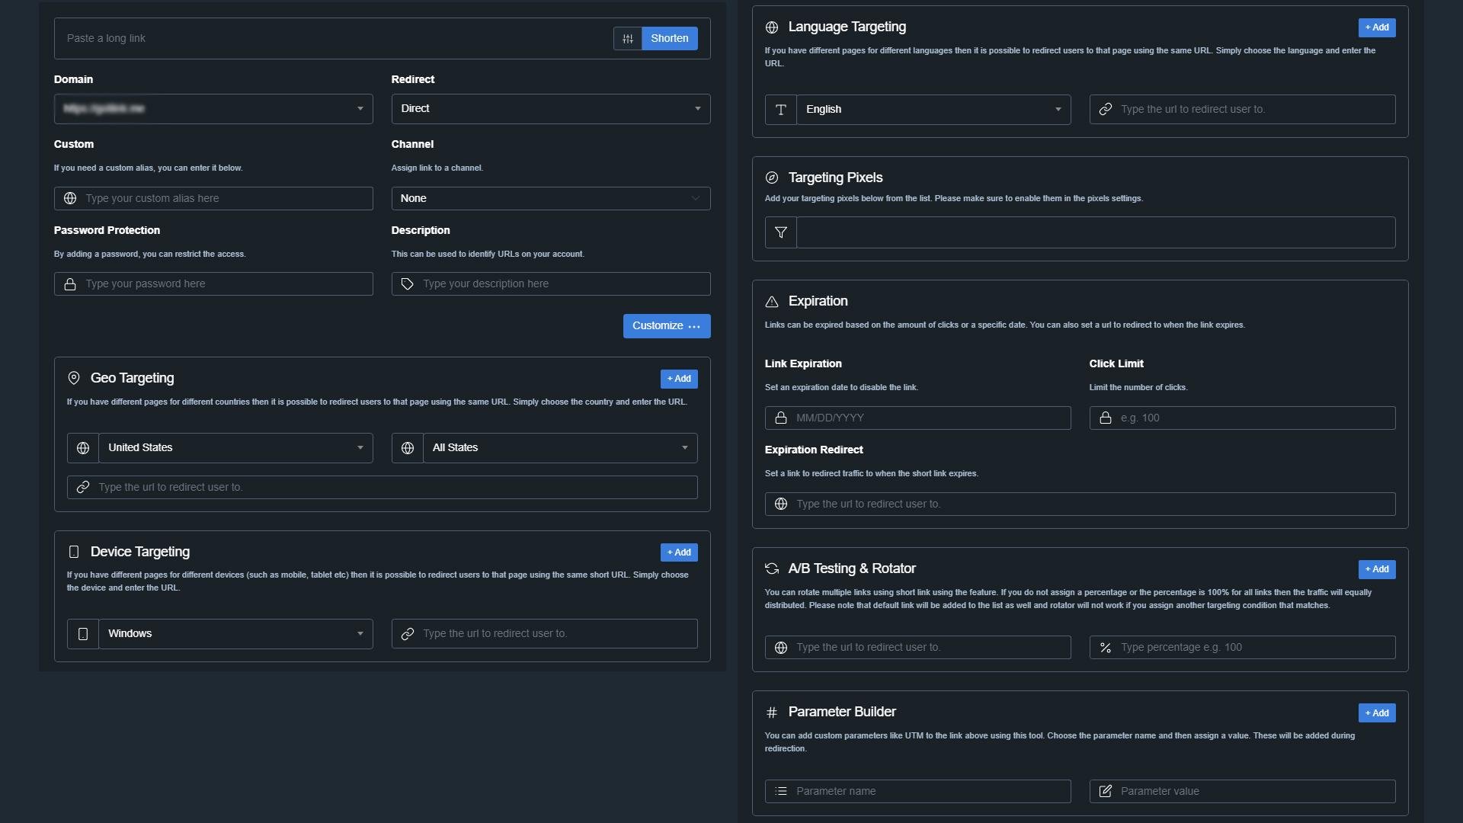1463x823 pixels.
Task: Expand the All States dropdown
Action: click(x=559, y=448)
